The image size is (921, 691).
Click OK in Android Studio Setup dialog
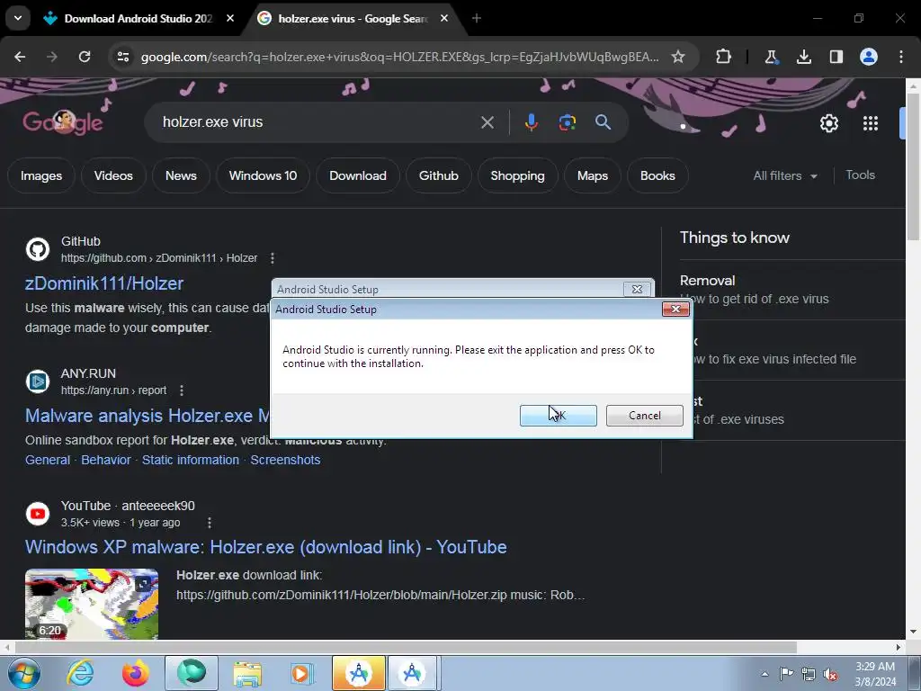point(558,416)
